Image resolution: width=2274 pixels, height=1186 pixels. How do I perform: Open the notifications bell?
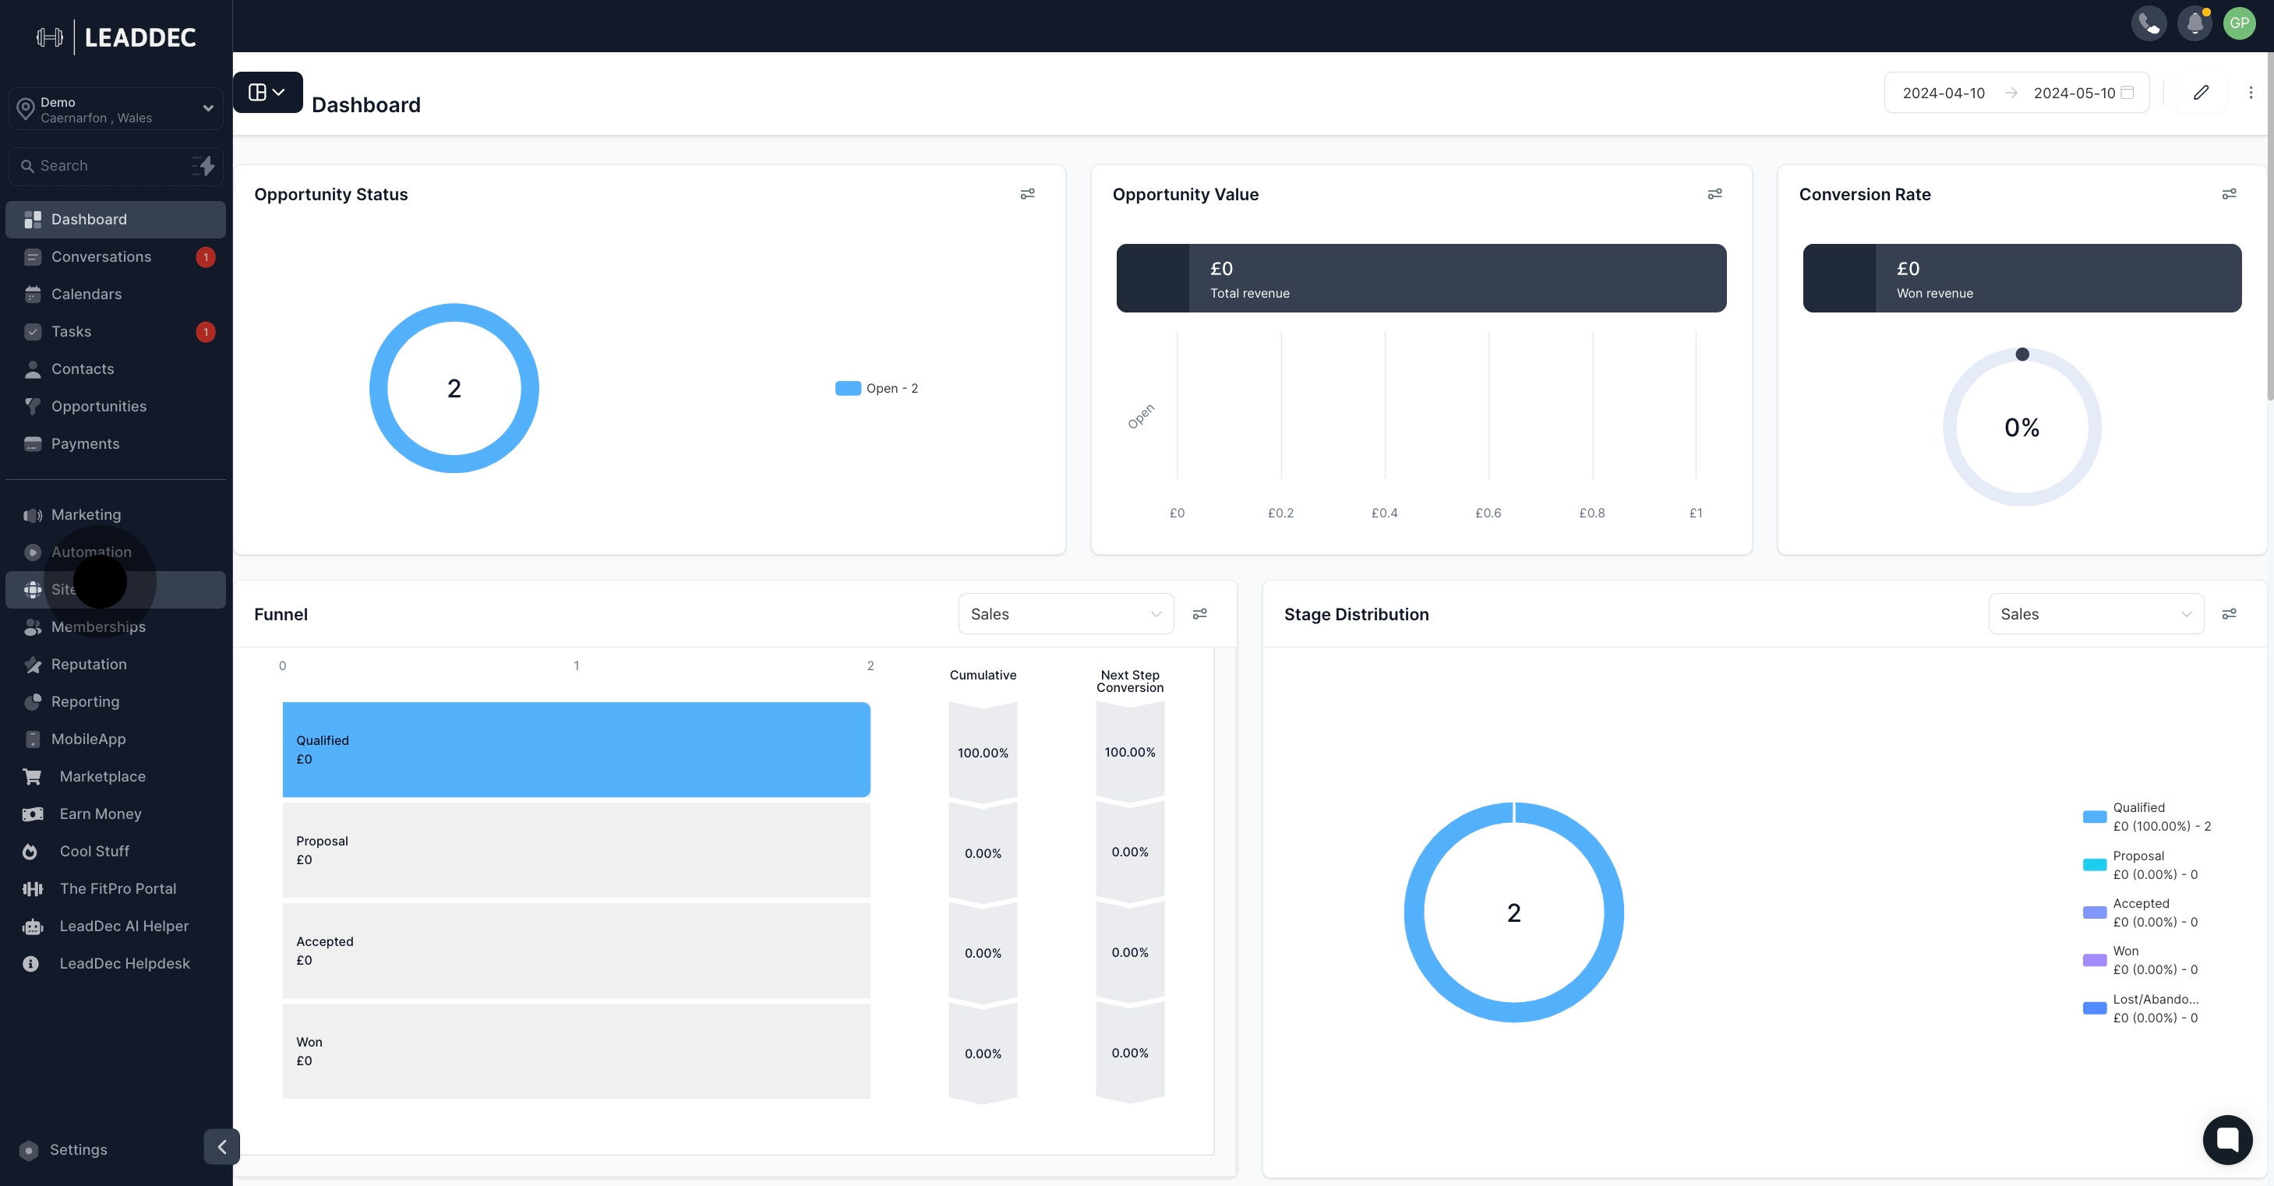pyautogui.click(x=2194, y=24)
